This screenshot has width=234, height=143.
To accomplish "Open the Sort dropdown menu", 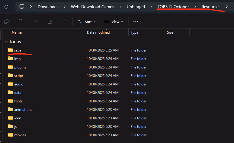I will pos(86,22).
